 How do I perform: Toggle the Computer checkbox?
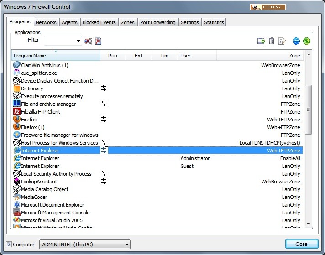tap(9, 245)
